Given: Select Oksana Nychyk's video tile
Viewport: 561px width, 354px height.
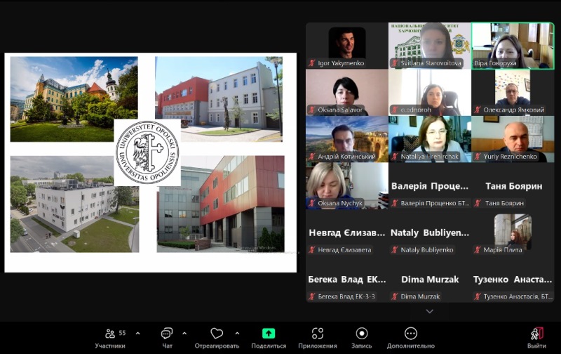Looking at the screenshot, I should point(347,185).
